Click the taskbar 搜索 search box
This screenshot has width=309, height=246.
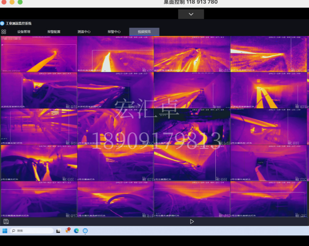pos(32,231)
